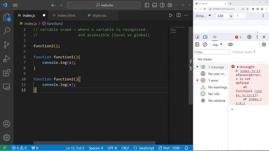Viewport: 269px width, 151px height.
Task: Click the width field showing 320
Action: [x=222, y=16]
